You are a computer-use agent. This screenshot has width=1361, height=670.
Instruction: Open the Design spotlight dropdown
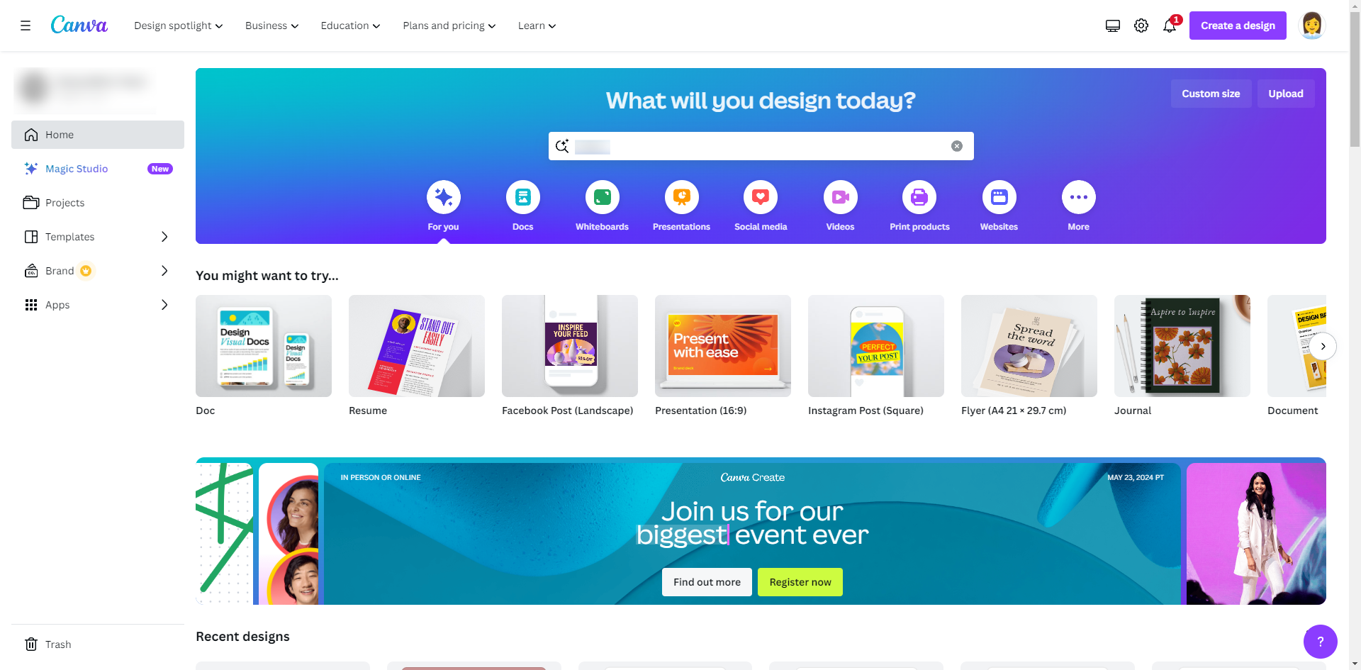[x=179, y=26]
